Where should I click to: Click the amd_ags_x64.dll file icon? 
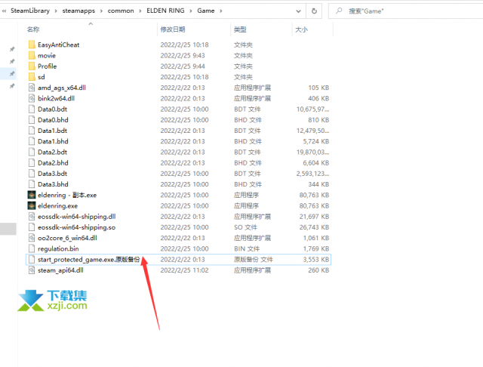coord(32,88)
